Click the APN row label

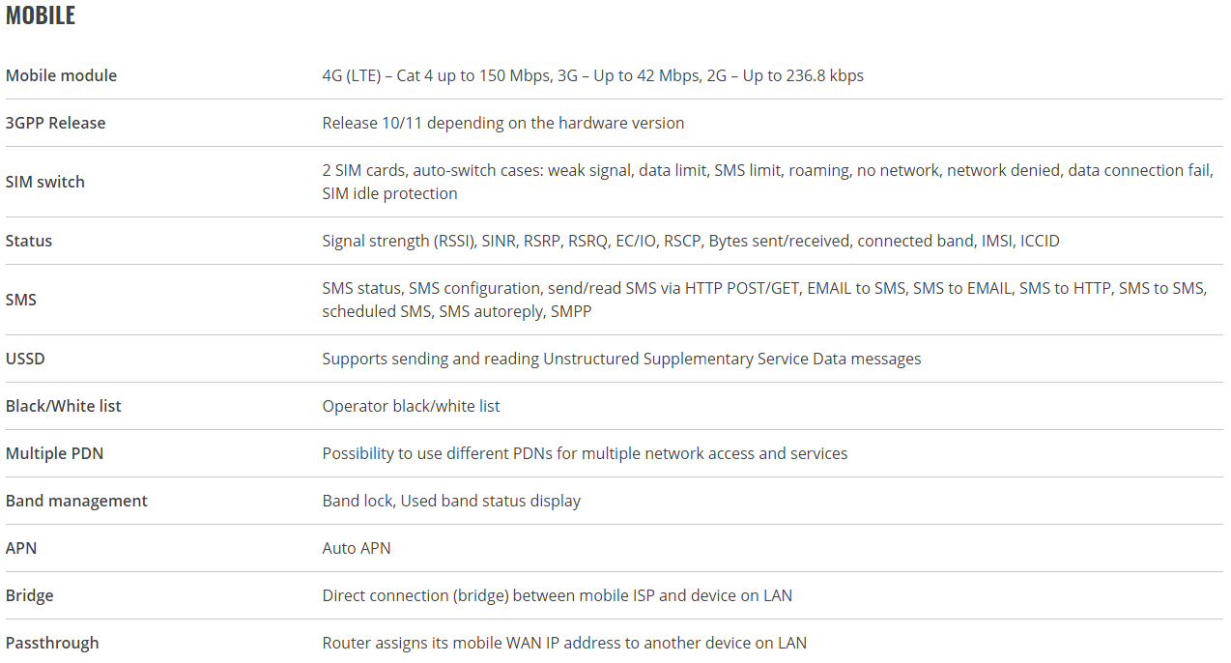pyautogui.click(x=20, y=548)
